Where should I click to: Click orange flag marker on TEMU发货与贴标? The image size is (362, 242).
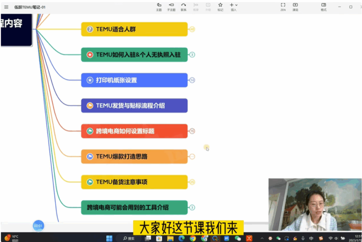(x=90, y=106)
